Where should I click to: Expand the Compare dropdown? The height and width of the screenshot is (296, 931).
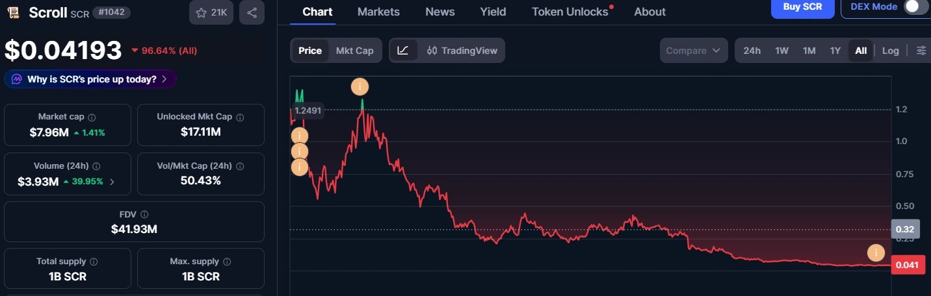tap(694, 51)
